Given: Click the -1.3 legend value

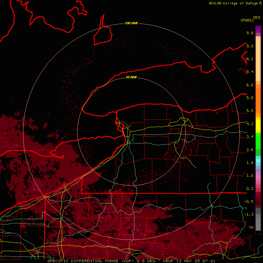Looking at the screenshot, I should [249, 214].
